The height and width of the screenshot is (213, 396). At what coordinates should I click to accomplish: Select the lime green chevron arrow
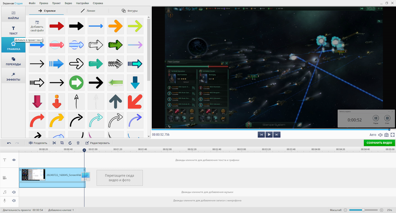pos(135,26)
